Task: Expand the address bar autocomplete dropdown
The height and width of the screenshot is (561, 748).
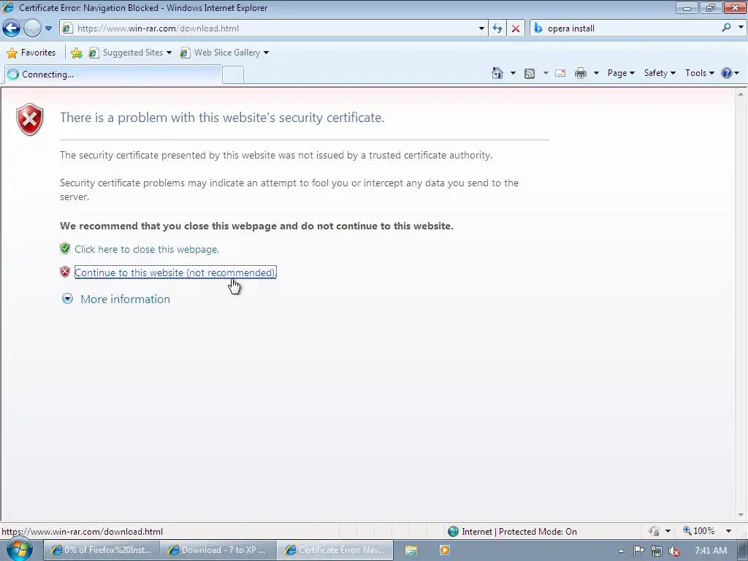Action: [x=481, y=28]
